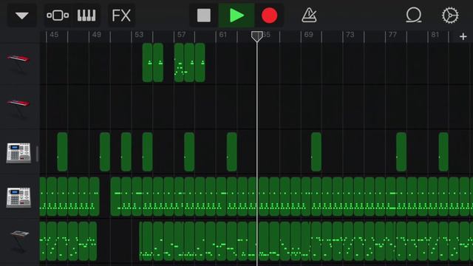Select drum hit region just after bar 61
This screenshot has height=266, width=473.
point(231,151)
